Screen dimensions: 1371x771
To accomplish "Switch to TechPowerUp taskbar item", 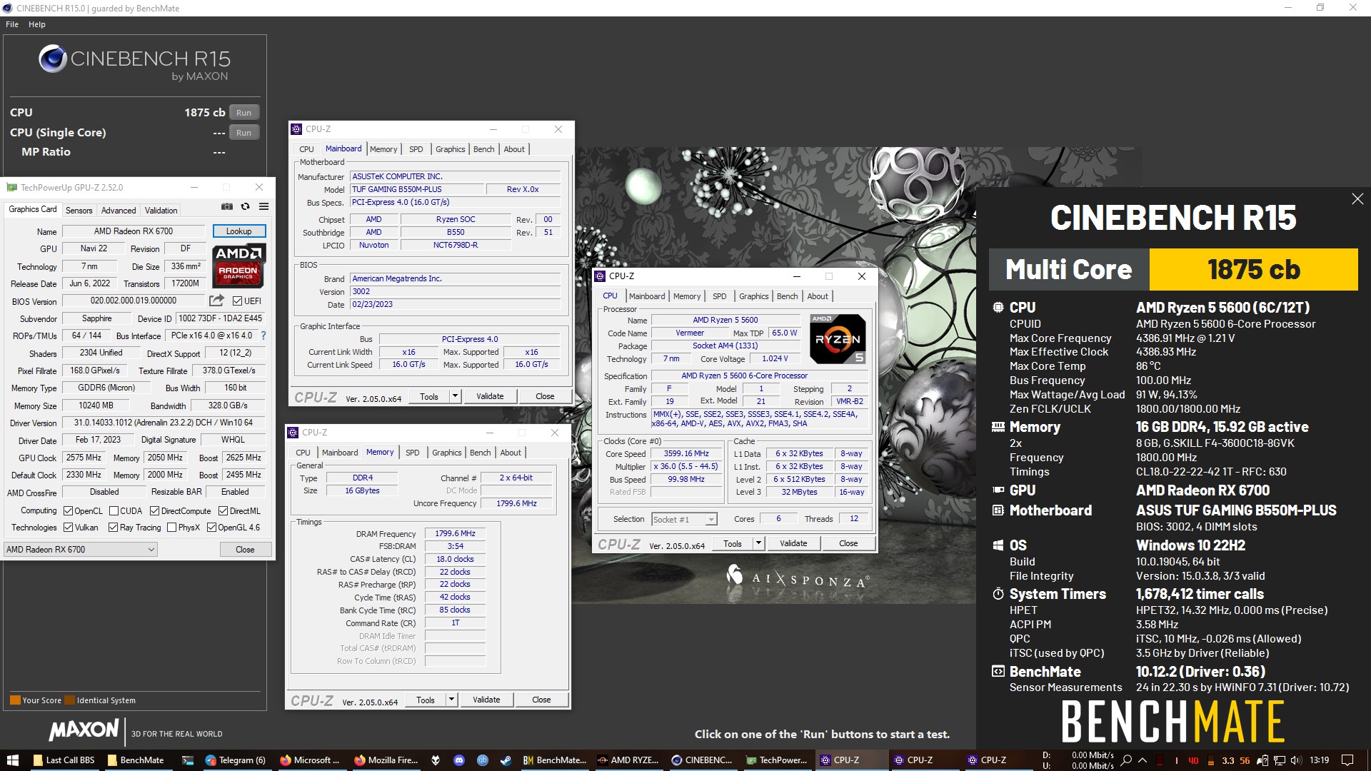I will pos(777,760).
